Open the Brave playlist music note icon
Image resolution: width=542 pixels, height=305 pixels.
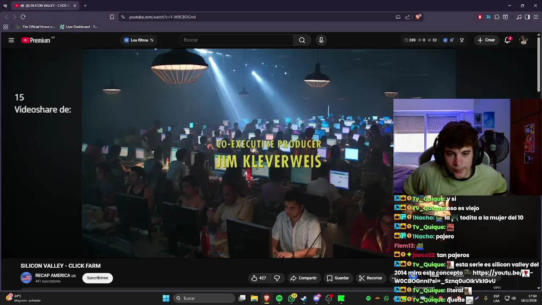519,17
